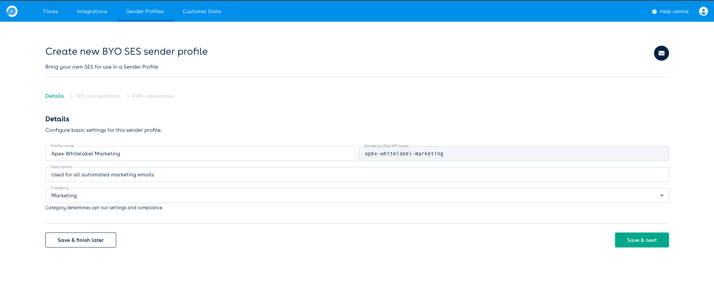Go to the Flows menu
Image resolution: width=714 pixels, height=307 pixels.
(x=51, y=11)
